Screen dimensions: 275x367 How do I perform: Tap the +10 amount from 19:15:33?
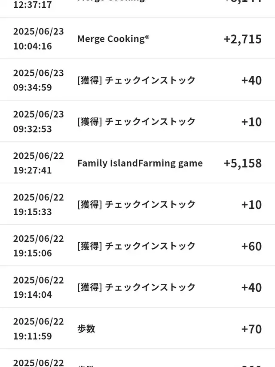coord(251,204)
